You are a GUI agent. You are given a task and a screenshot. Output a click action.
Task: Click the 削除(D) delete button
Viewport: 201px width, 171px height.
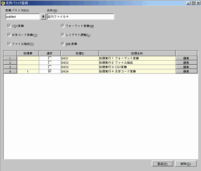186,164
